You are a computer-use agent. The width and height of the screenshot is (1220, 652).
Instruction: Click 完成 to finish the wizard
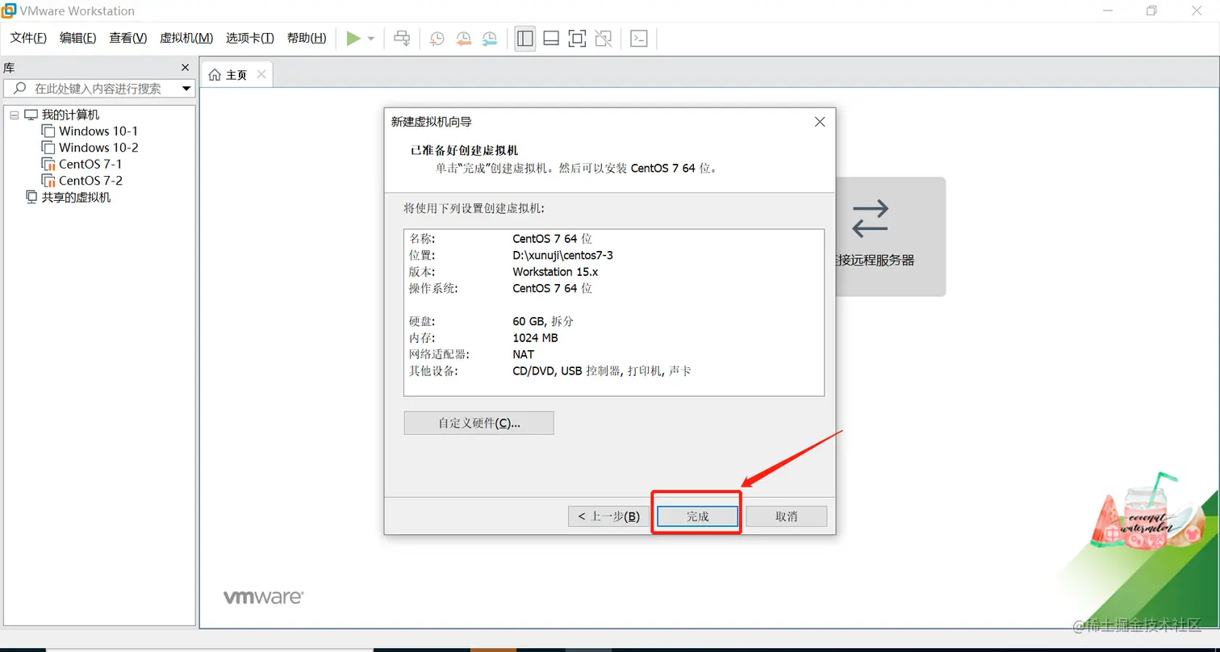pyautogui.click(x=698, y=516)
